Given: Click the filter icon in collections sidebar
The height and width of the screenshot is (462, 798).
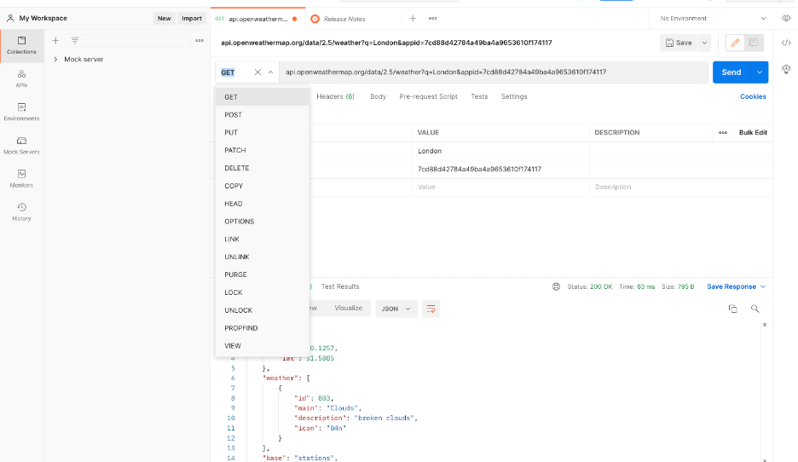Looking at the screenshot, I should pyautogui.click(x=75, y=41).
